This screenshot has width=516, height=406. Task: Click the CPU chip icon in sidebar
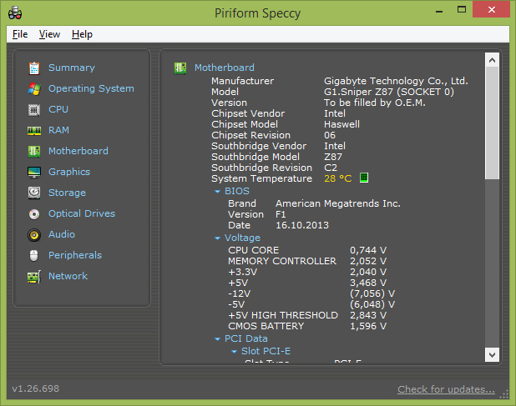coord(34,110)
